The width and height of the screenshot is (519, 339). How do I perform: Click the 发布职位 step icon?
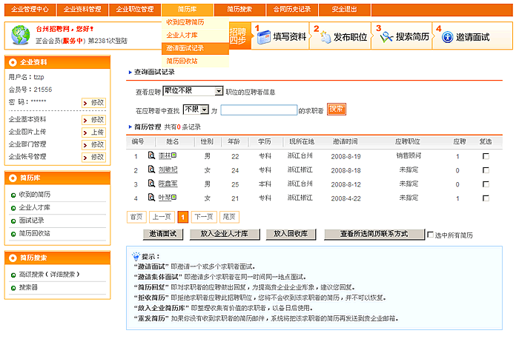[325, 37]
